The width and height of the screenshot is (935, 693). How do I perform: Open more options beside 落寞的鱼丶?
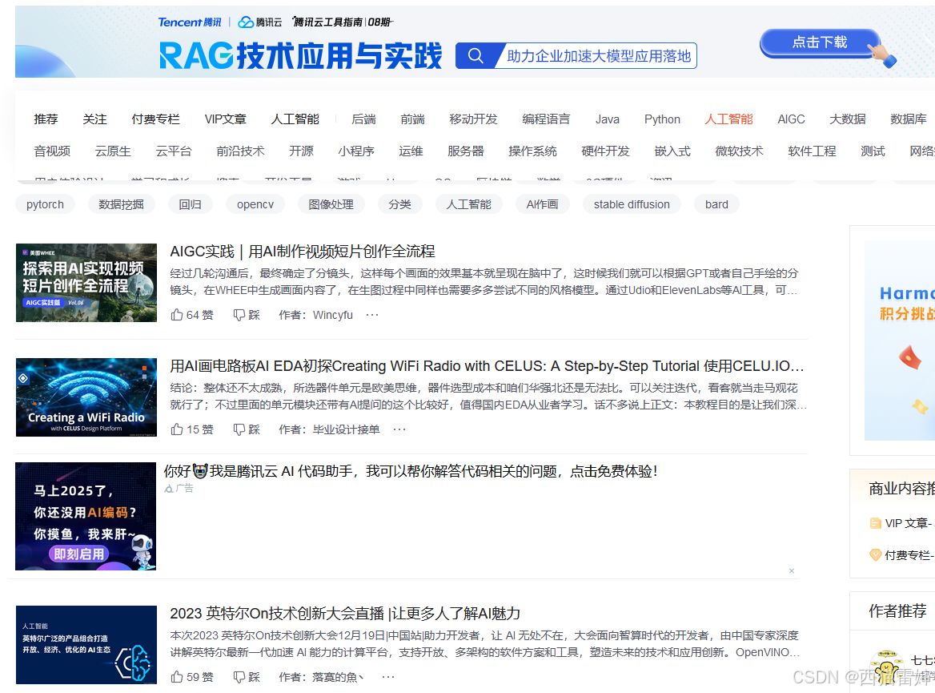coord(388,677)
